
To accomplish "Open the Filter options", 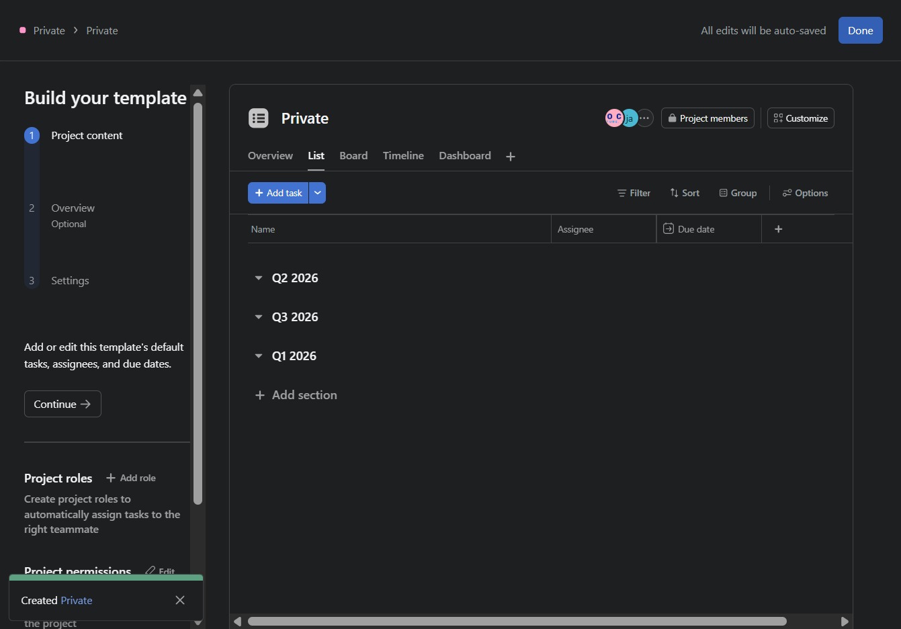I will pyautogui.click(x=634, y=193).
